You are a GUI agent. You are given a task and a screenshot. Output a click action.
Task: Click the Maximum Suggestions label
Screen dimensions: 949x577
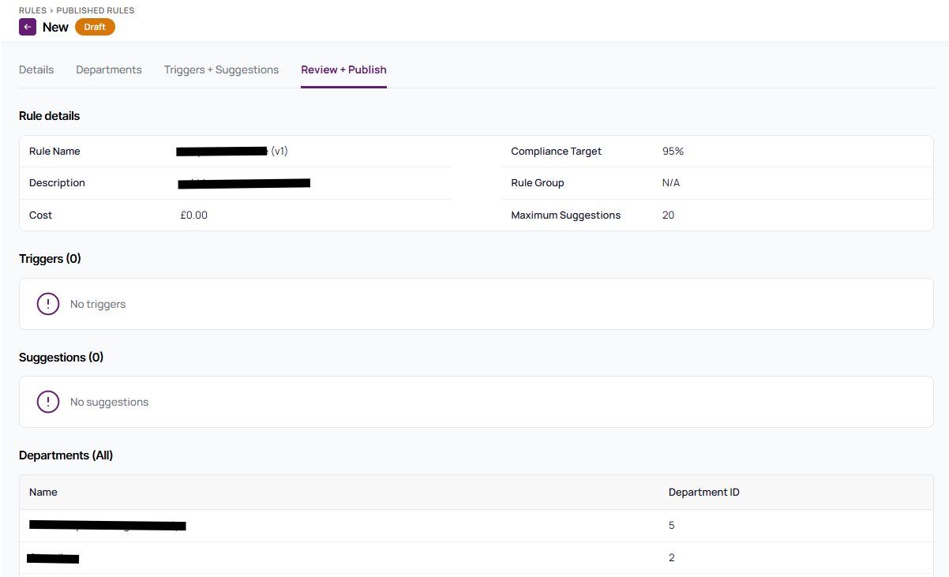tap(565, 215)
